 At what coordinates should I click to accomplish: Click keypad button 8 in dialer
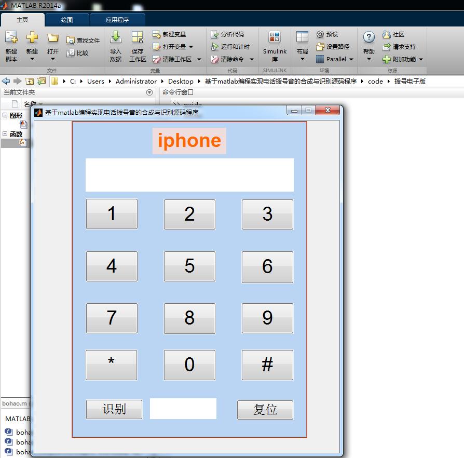click(x=189, y=318)
